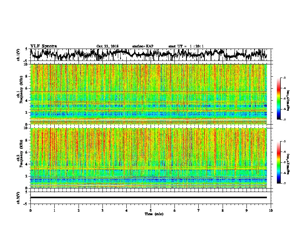Click the time axis tick label "8"
Image resolution: width=305 pixels, height=236 pixels.
[x=223, y=211]
